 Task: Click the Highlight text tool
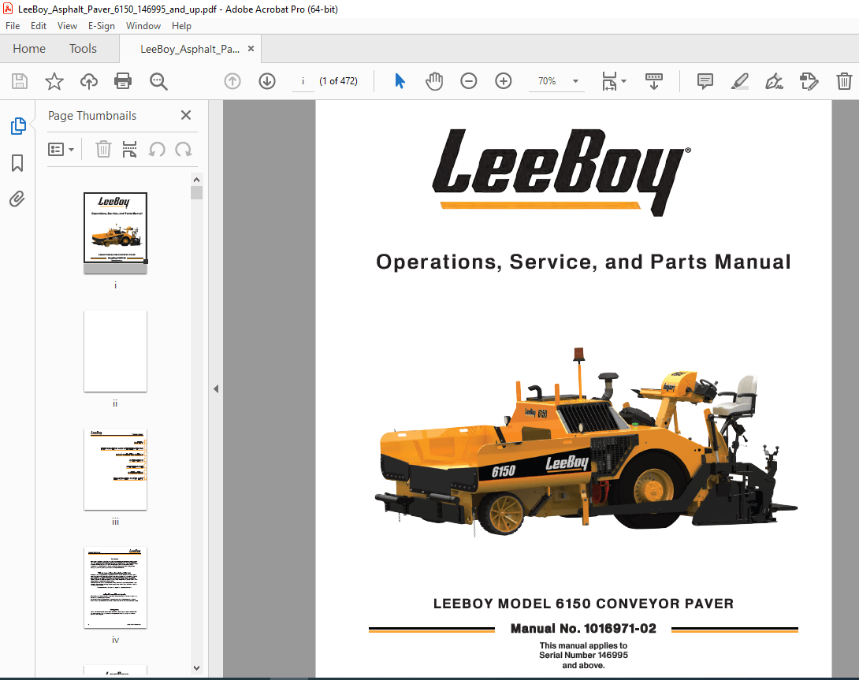click(739, 81)
